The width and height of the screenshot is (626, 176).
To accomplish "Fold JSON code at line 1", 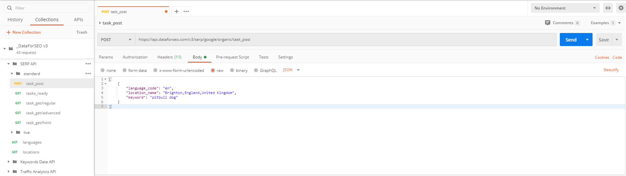I will click(x=105, y=79).
